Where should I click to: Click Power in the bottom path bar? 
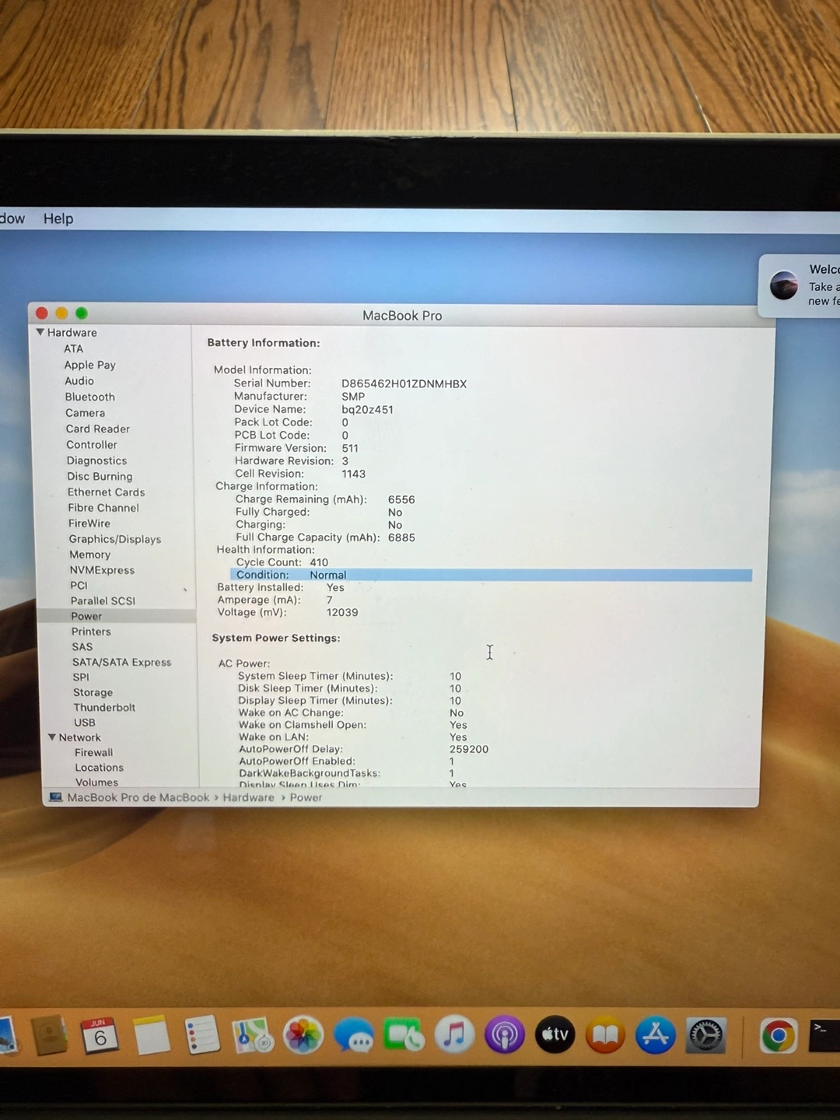[306, 798]
